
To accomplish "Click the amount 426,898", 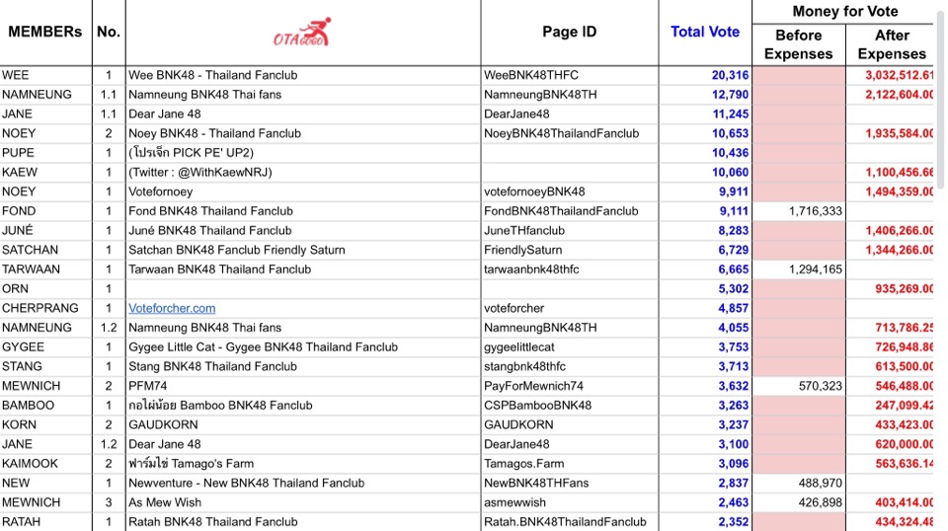I will pyautogui.click(x=820, y=502).
